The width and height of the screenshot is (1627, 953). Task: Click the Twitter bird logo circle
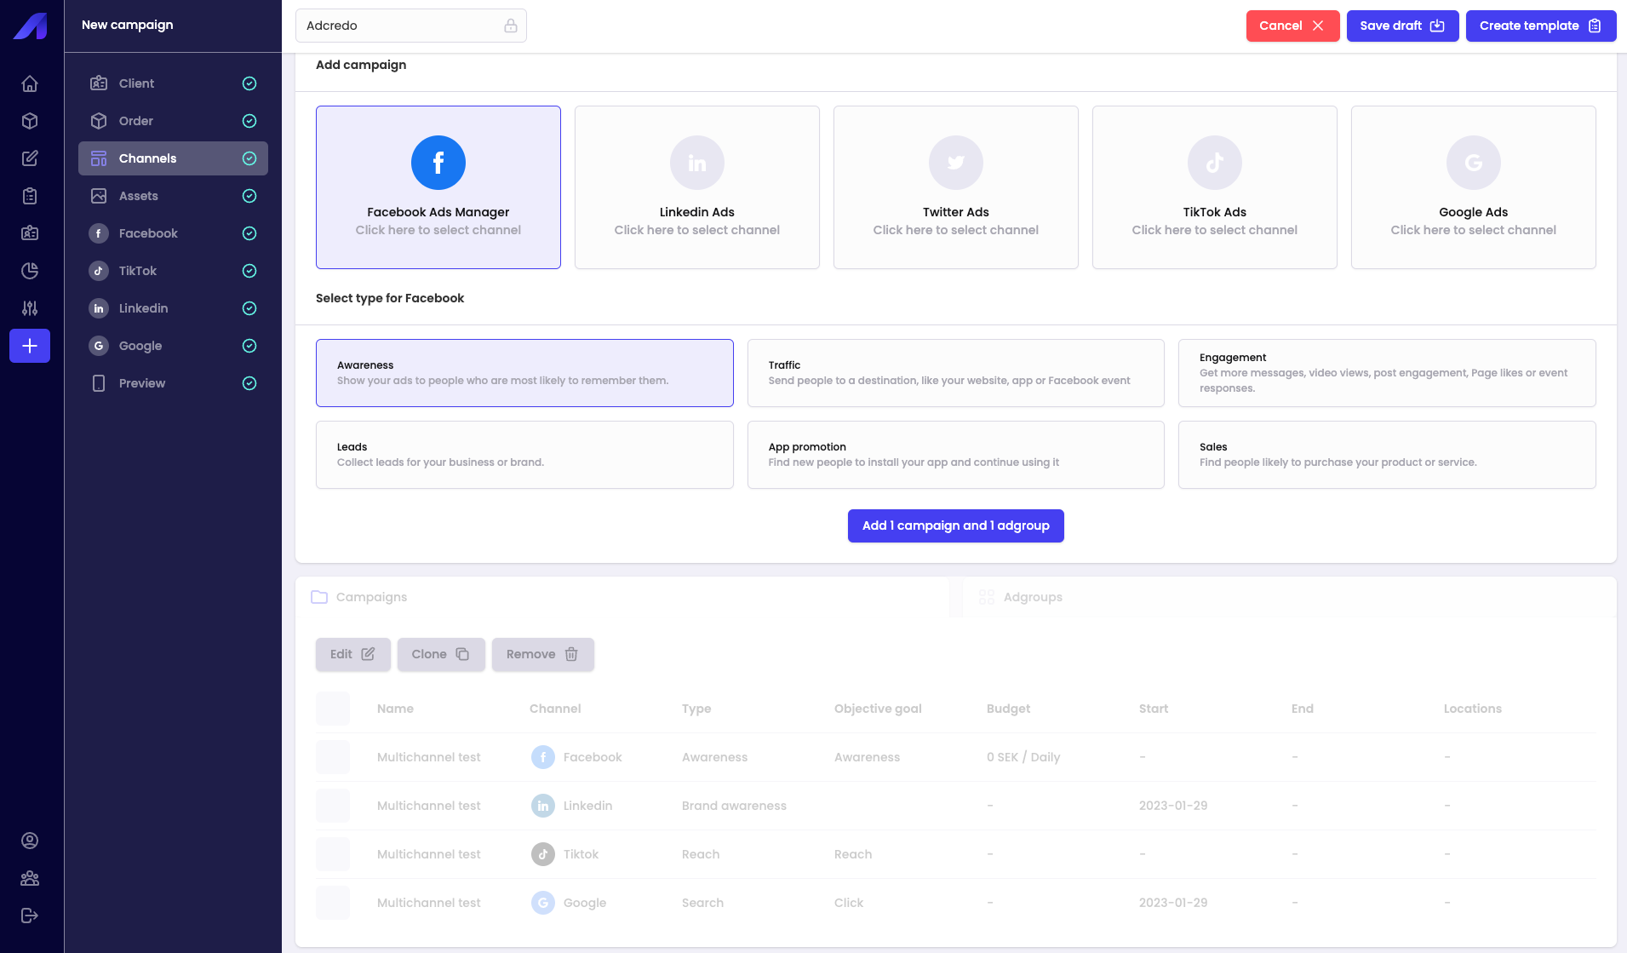coord(956,163)
